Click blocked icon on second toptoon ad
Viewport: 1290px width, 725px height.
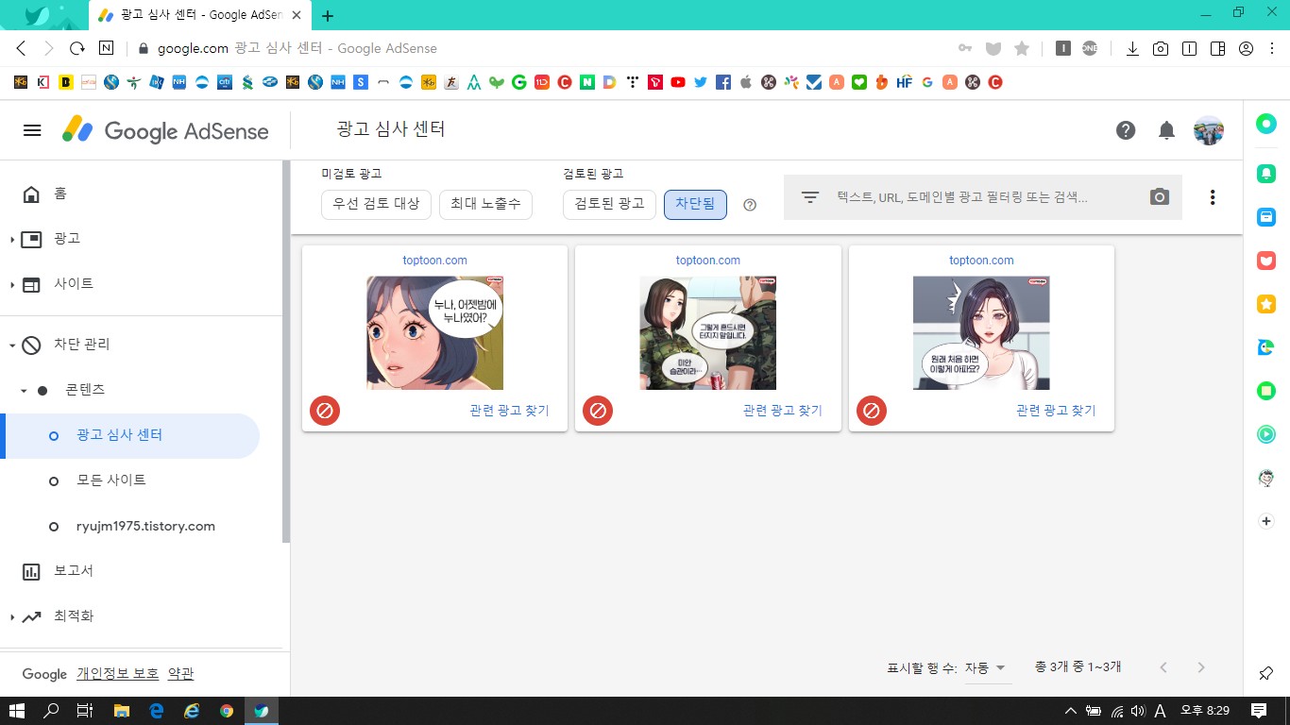pyautogui.click(x=598, y=411)
